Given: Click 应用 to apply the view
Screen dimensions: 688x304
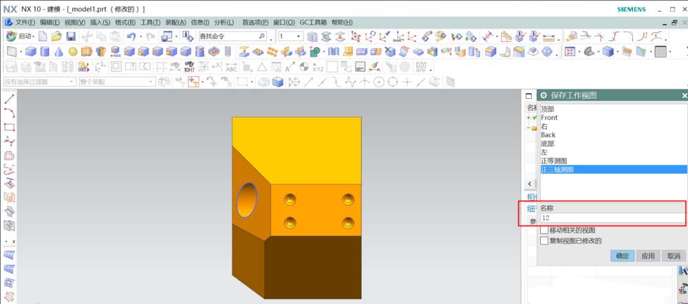Looking at the screenshot, I should tap(648, 256).
